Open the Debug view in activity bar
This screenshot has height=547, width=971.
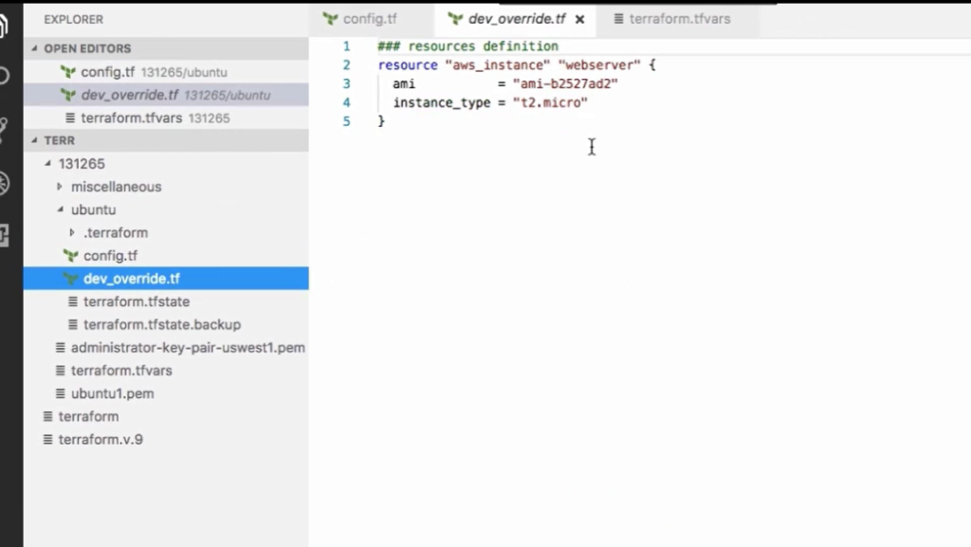(4, 184)
